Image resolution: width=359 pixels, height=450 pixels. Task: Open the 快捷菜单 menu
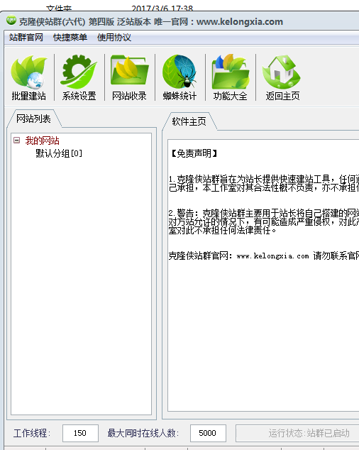tap(70, 38)
